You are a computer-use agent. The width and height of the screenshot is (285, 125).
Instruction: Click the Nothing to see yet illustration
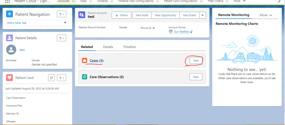click(247, 49)
